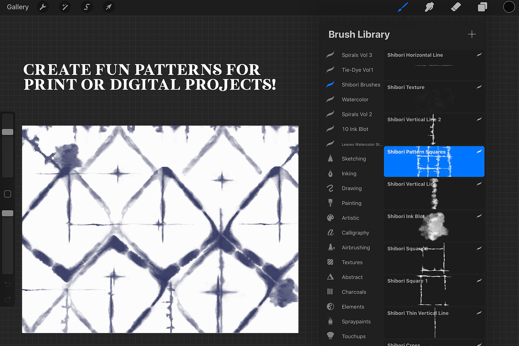The image size is (519, 346).
Task: Select the Shibori Texture brush
Action: pos(434,97)
